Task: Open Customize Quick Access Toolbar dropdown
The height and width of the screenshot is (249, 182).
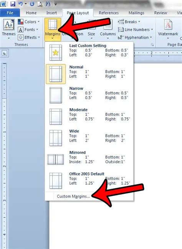Action: pos(56,4)
